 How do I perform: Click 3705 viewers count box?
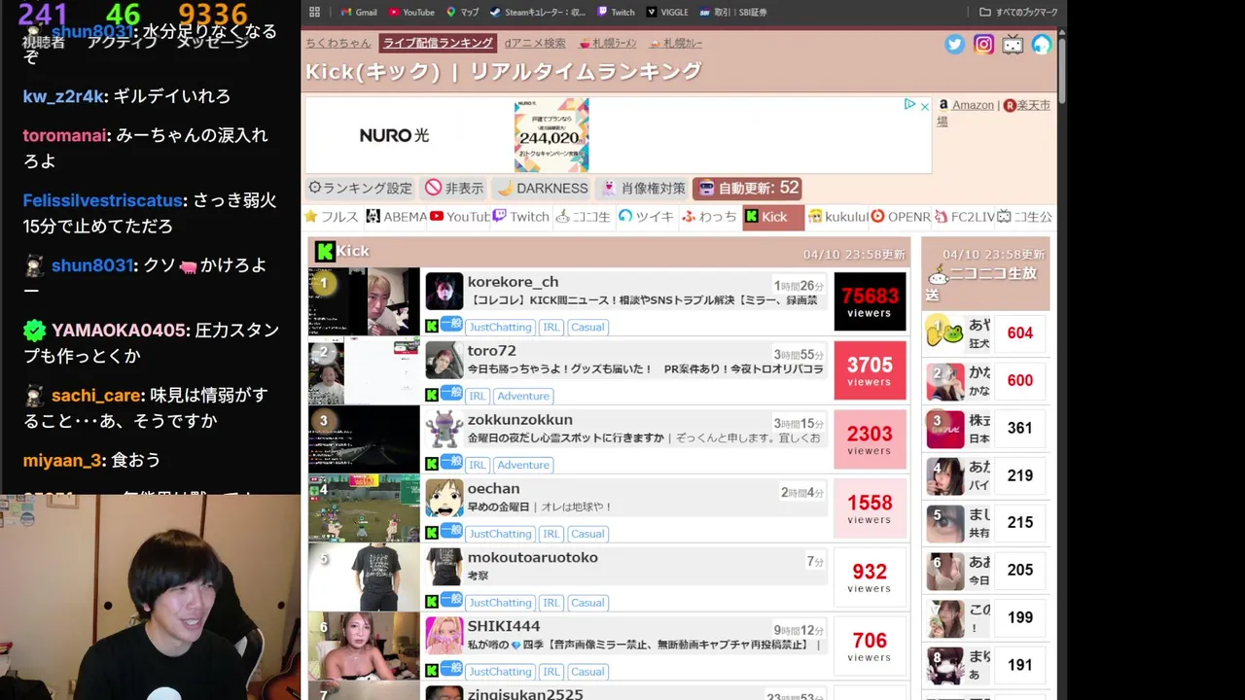tap(870, 370)
